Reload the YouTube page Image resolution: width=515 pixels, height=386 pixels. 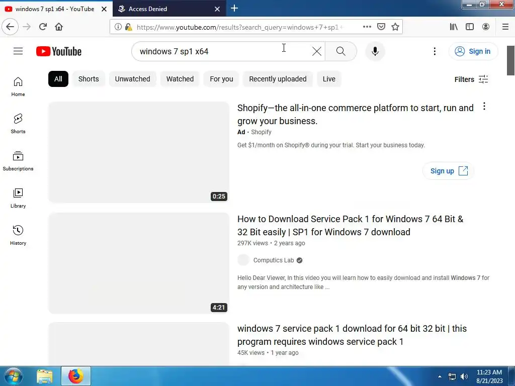pyautogui.click(x=43, y=27)
